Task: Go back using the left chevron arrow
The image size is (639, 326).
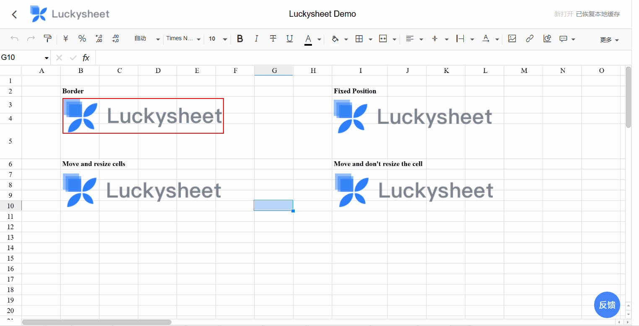Action: 15,14
